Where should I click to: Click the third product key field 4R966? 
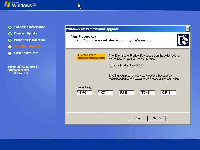126,93
